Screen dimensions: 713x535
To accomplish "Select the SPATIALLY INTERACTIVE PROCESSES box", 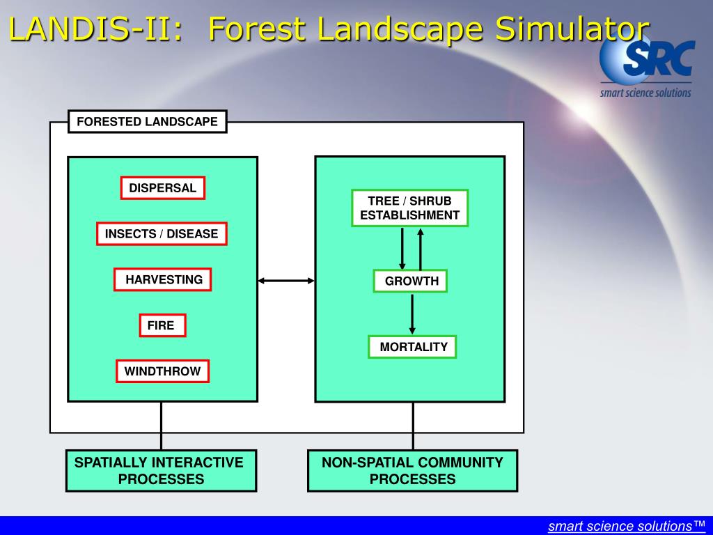I will point(162,471).
